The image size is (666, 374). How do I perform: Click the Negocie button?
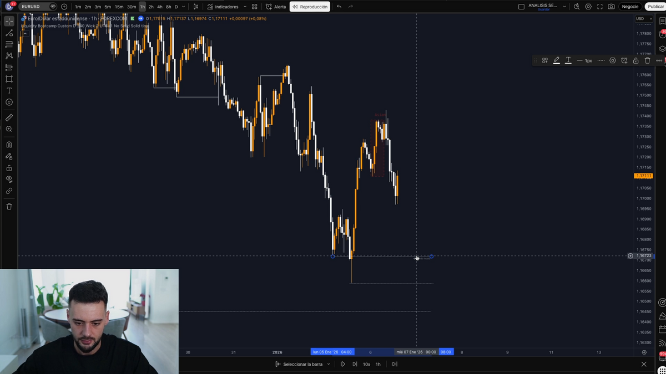tap(630, 7)
